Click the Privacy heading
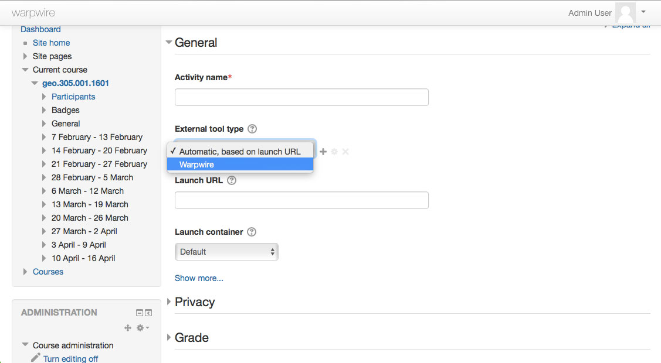 (x=195, y=302)
